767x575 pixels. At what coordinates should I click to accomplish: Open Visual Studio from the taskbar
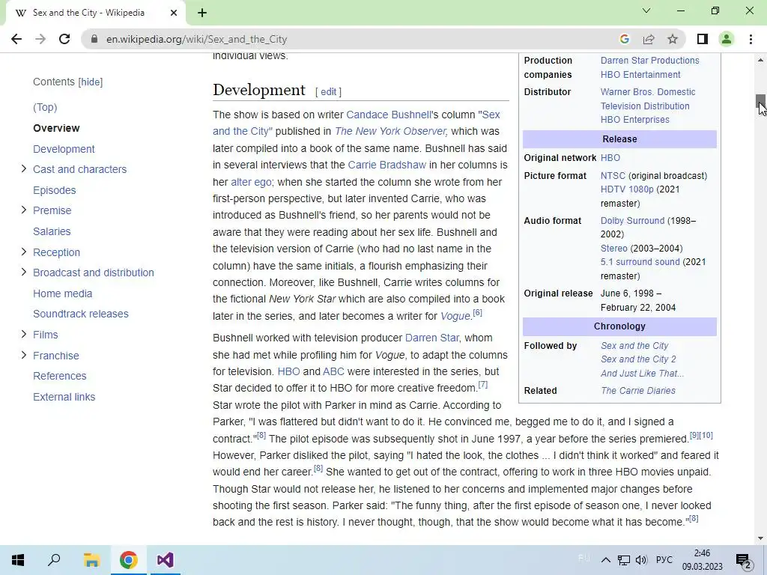pos(165,560)
